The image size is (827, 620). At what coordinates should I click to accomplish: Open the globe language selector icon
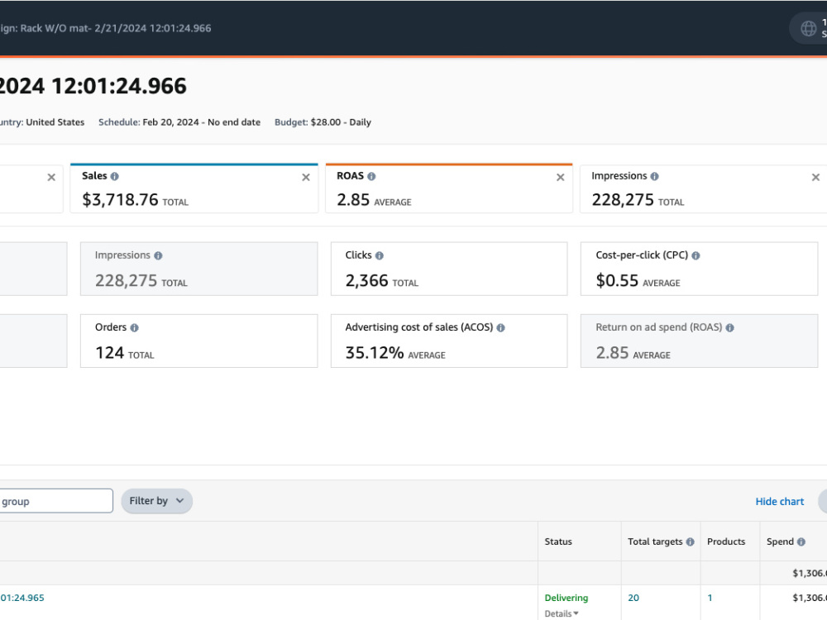pos(808,28)
